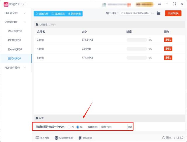Click the 5.png file name

[40, 58]
